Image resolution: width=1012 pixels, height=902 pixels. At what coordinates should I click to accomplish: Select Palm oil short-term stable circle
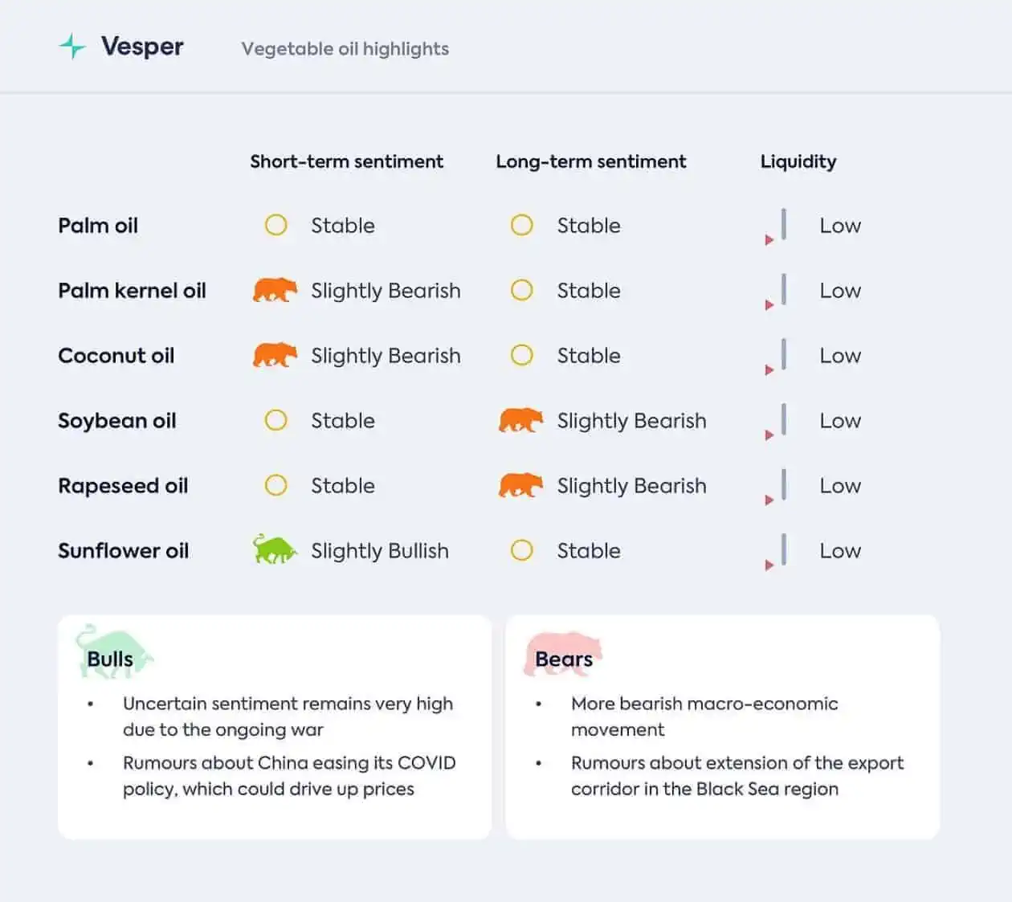[x=275, y=225]
